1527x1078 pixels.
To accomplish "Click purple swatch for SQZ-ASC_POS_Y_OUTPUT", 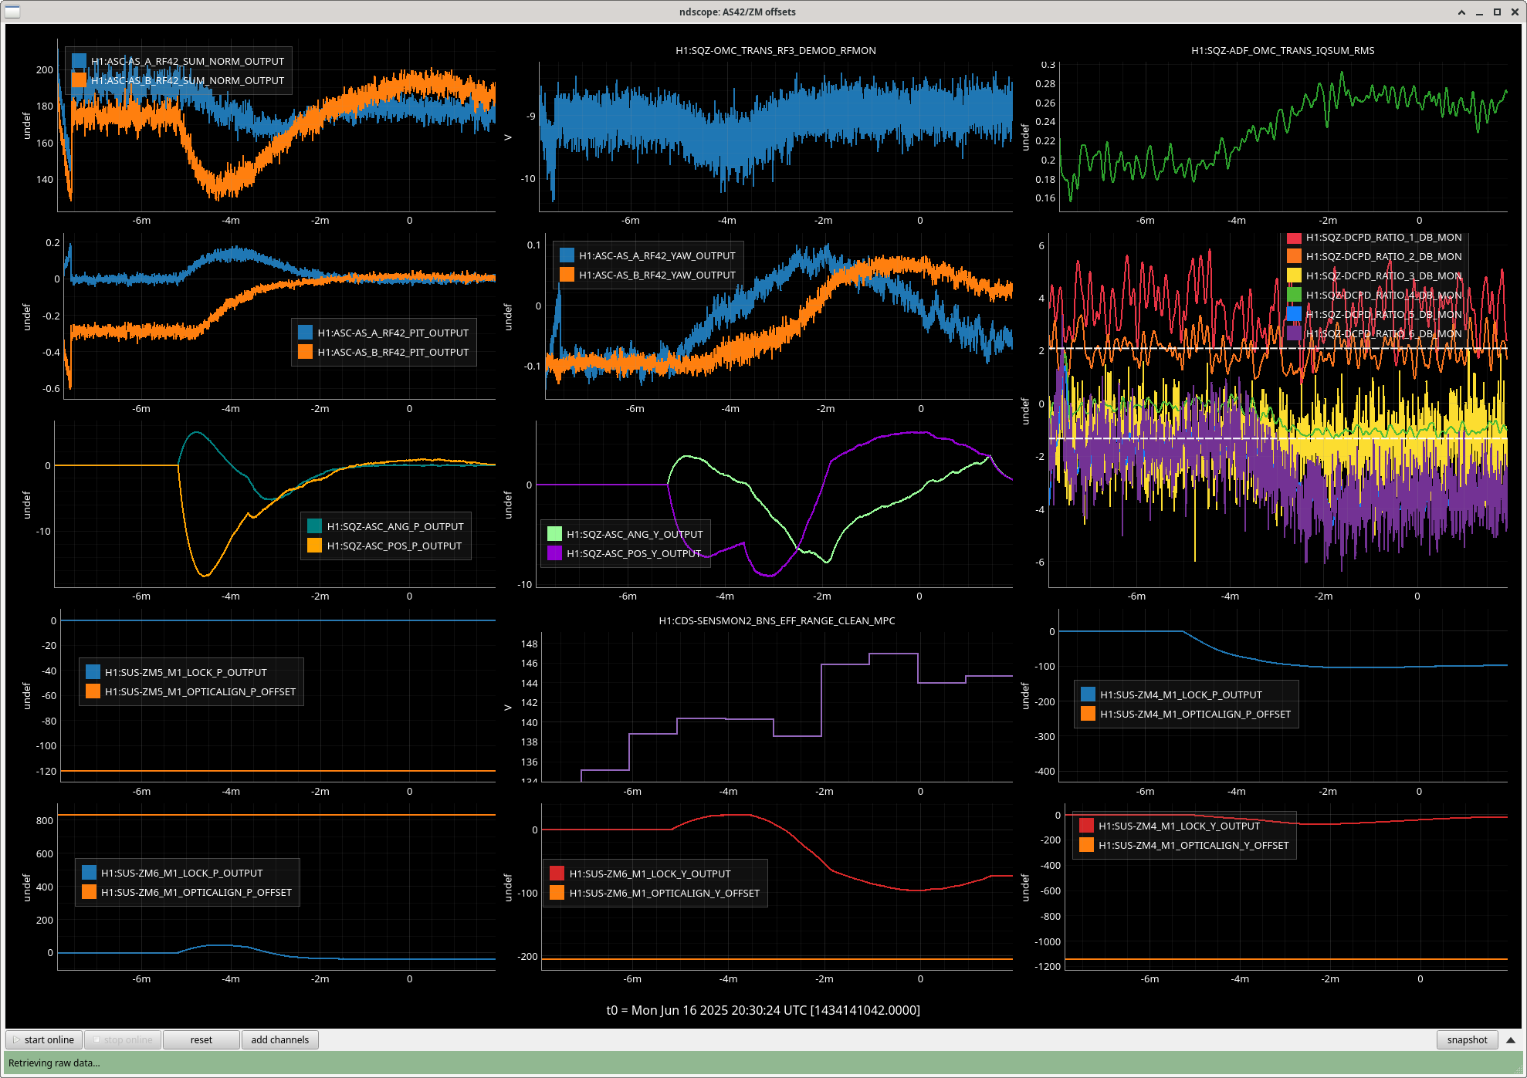I will click(555, 553).
